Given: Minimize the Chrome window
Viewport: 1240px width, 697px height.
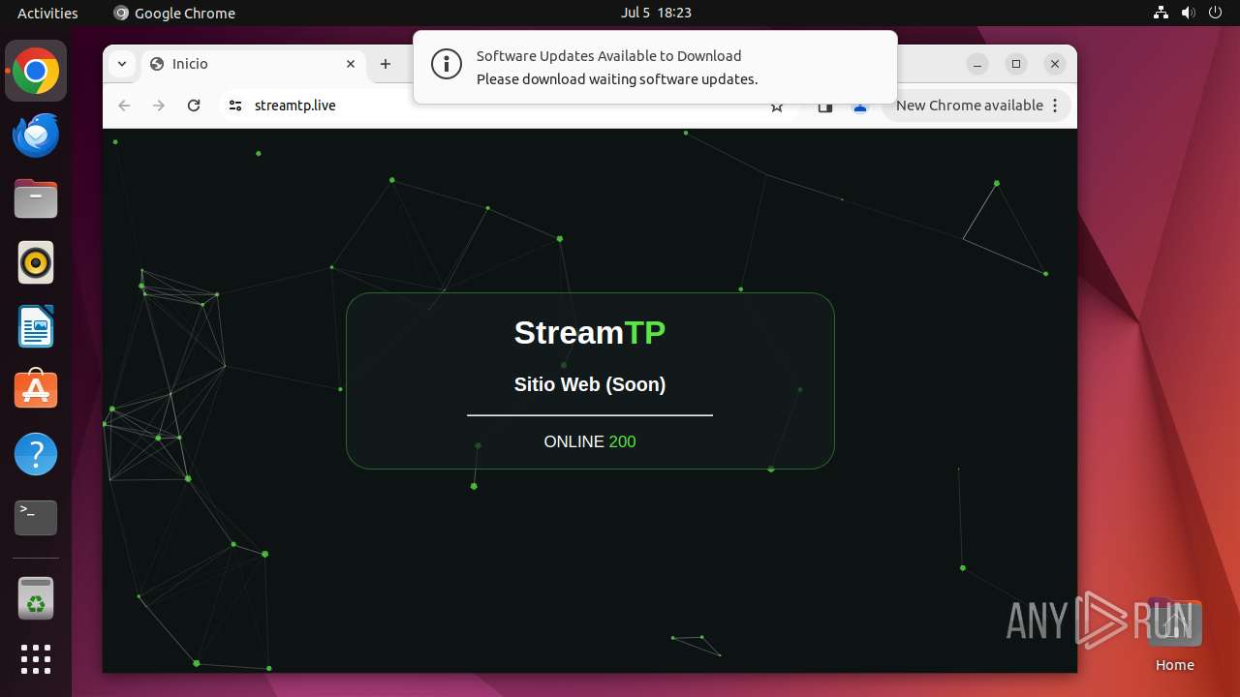Looking at the screenshot, I should pyautogui.click(x=977, y=64).
